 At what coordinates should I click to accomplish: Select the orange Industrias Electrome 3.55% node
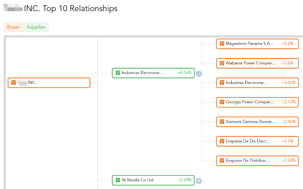coord(257,83)
